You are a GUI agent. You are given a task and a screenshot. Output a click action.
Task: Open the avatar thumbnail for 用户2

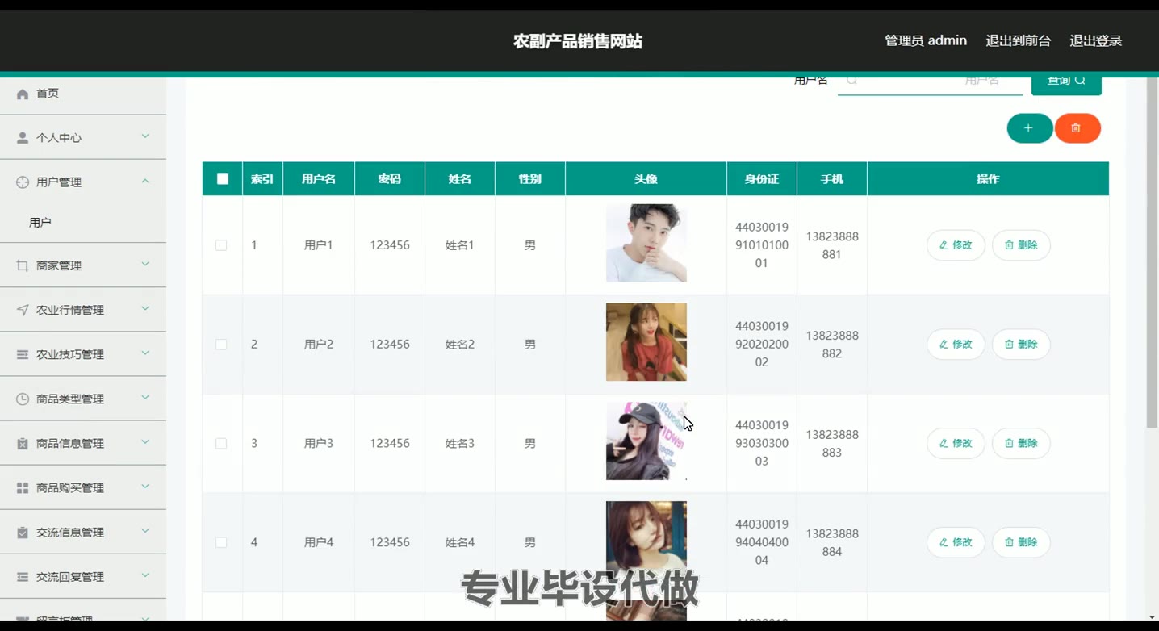tap(646, 342)
